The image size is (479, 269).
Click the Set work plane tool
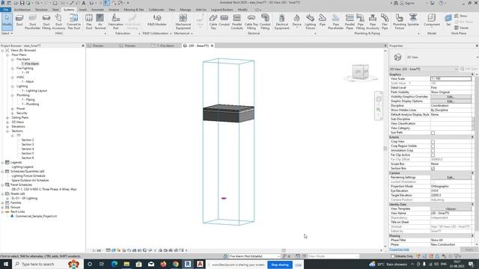click(x=448, y=20)
